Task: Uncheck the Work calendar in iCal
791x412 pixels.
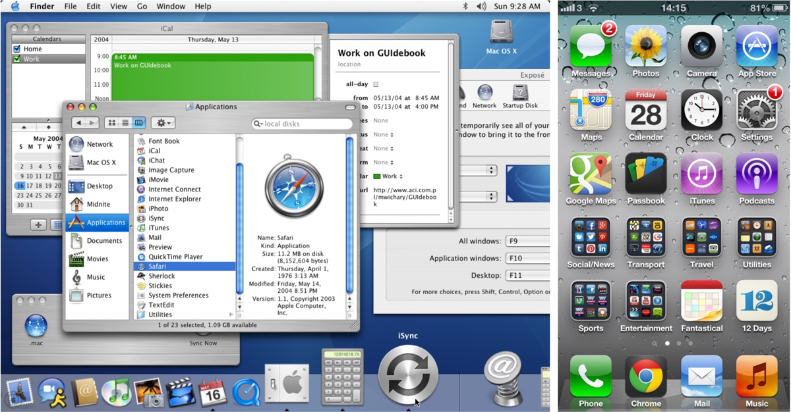Action: click(17, 59)
